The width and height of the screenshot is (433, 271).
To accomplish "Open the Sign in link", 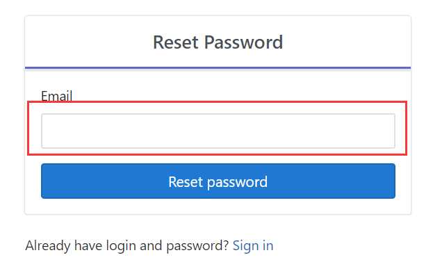I will click(x=253, y=245).
